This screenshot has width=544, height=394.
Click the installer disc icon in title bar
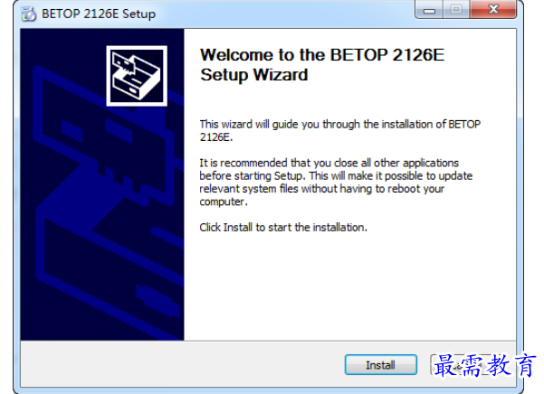click(x=28, y=14)
